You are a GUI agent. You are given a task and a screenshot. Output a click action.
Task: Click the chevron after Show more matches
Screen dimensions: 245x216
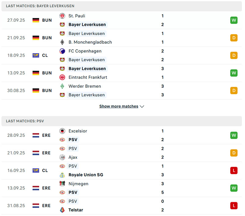coord(142,106)
